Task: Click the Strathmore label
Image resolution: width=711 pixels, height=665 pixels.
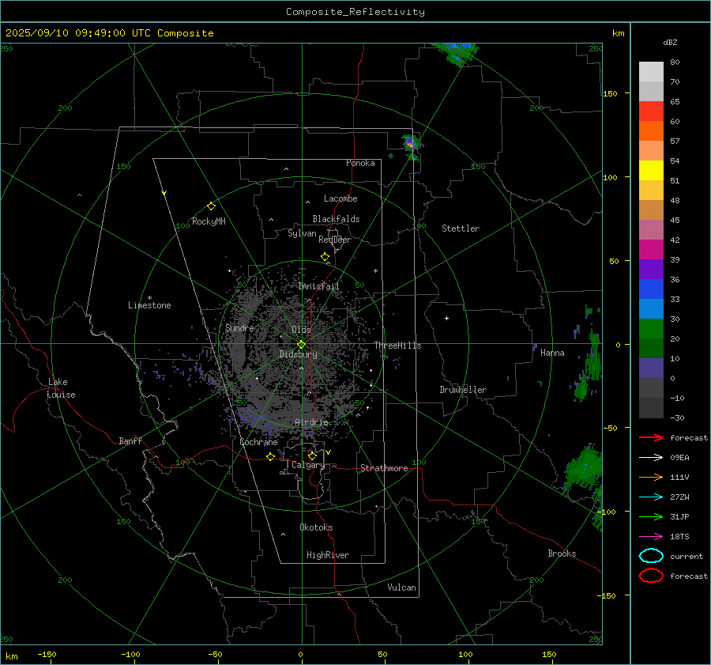Action: (384, 468)
